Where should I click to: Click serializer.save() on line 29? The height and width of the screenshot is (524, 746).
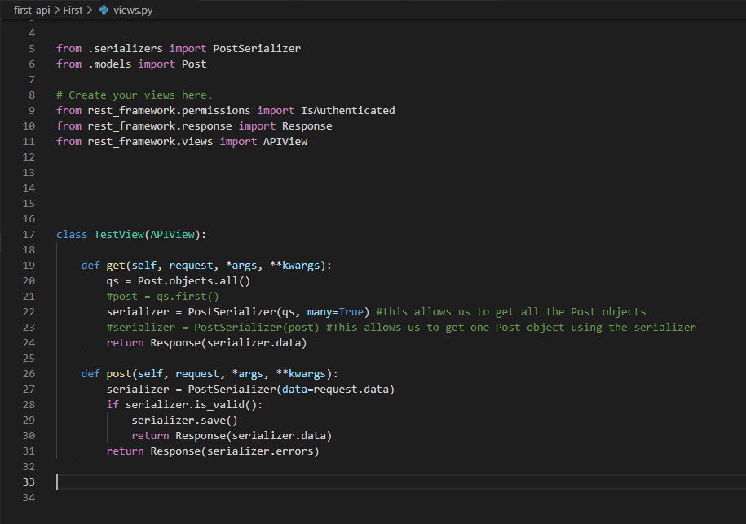click(184, 421)
